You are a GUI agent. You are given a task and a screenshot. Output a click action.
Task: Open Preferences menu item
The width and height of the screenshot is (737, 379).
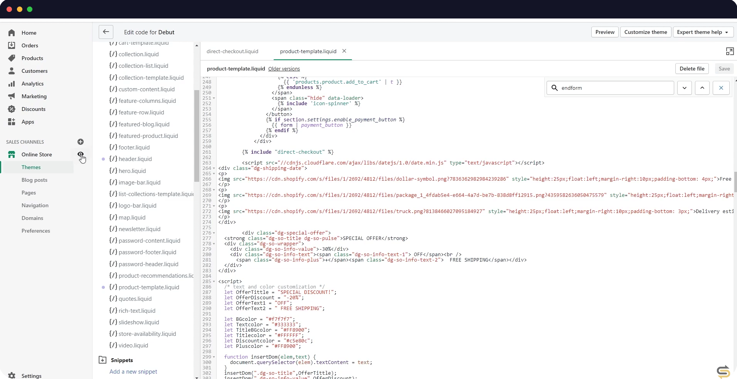click(36, 231)
